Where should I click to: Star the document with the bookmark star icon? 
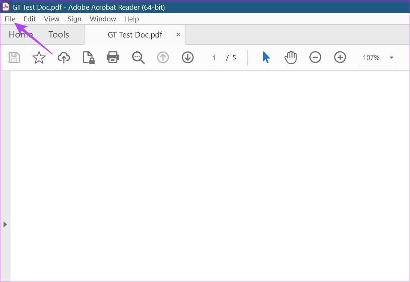click(x=39, y=57)
